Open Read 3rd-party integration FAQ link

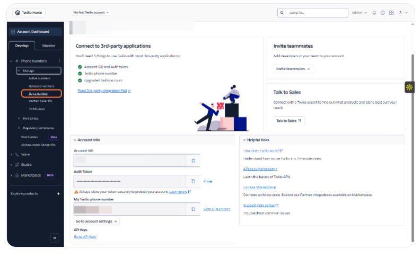point(104,91)
